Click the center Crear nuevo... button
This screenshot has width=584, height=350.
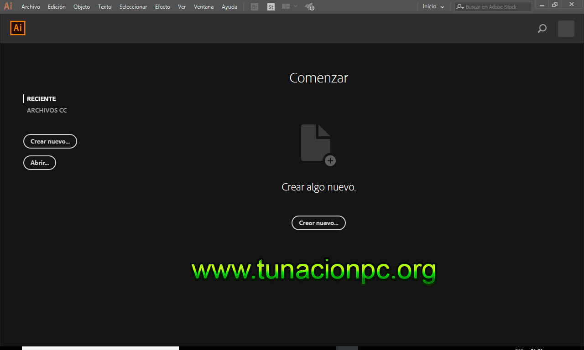click(318, 223)
